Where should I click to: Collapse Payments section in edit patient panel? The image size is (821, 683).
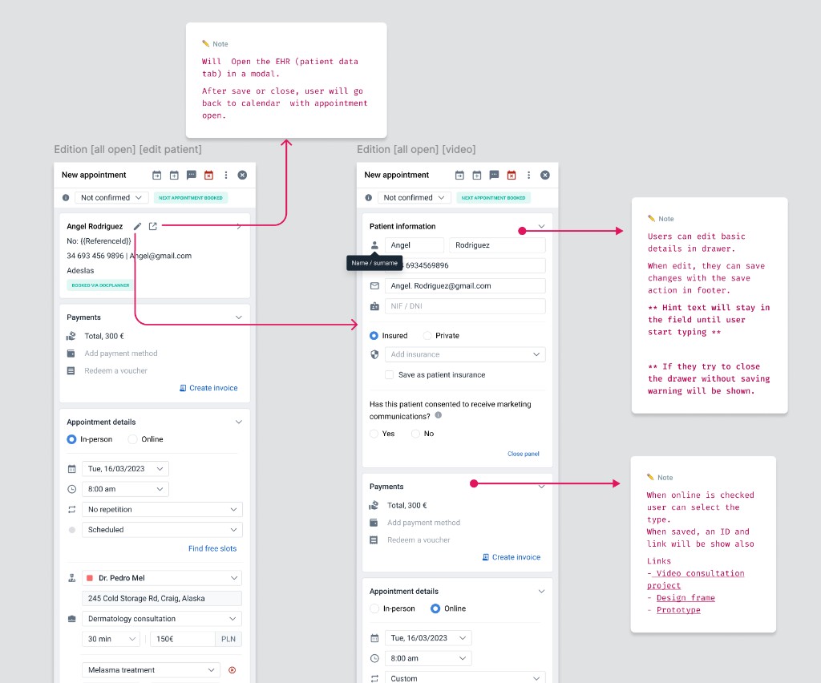239,317
